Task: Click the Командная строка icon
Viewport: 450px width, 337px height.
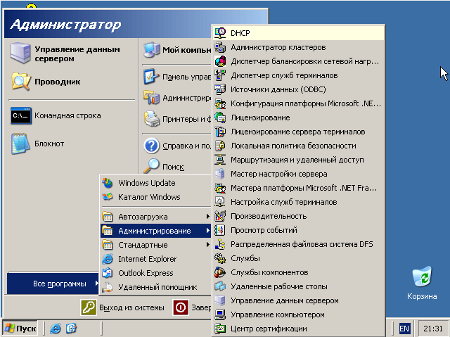Action: click(21, 116)
